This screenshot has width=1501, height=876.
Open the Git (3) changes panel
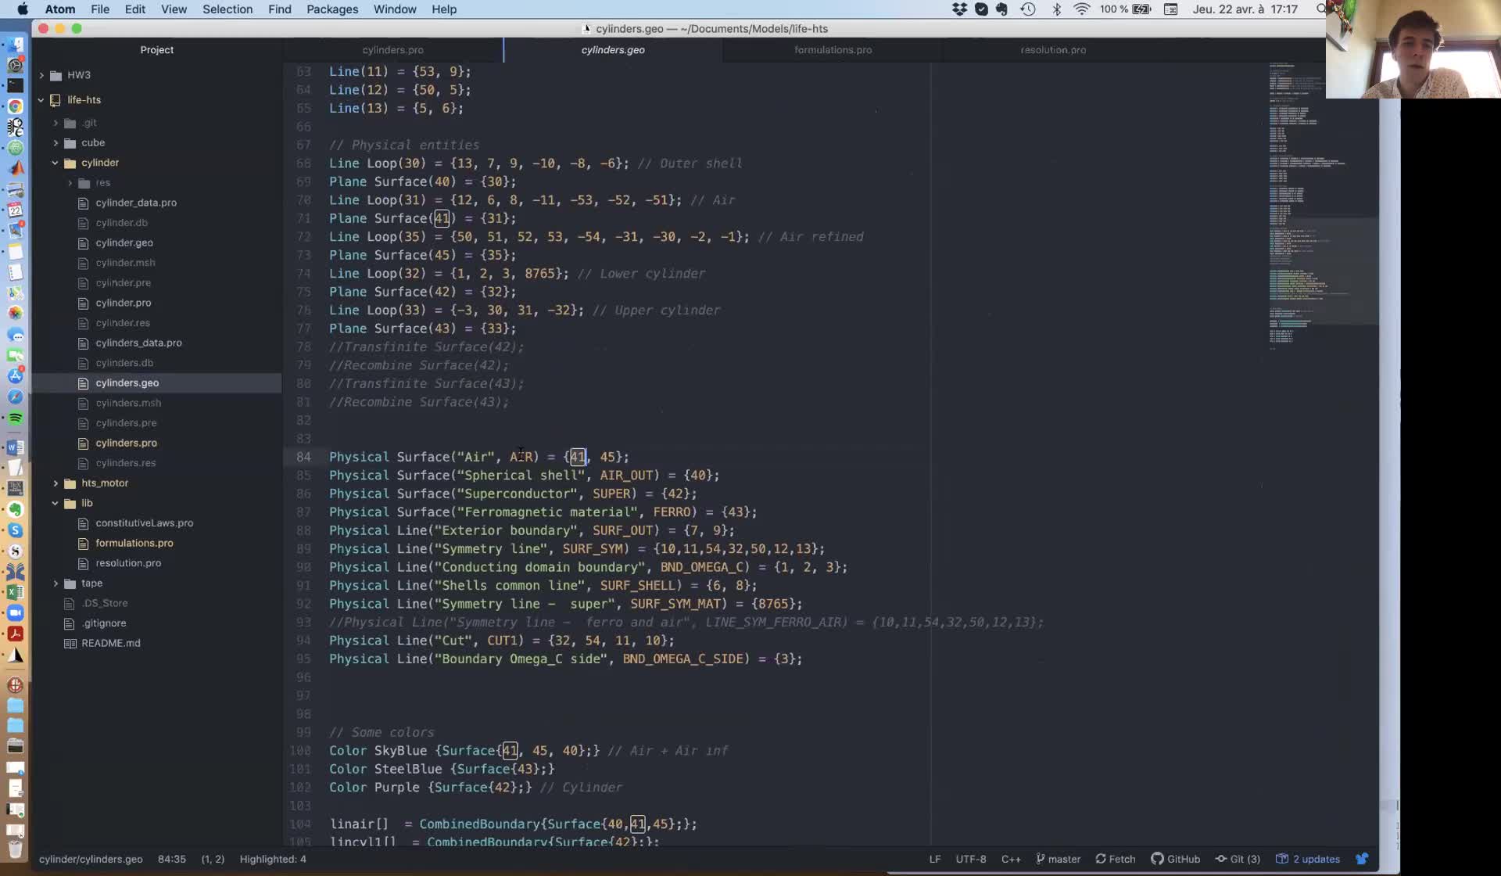click(1238, 859)
